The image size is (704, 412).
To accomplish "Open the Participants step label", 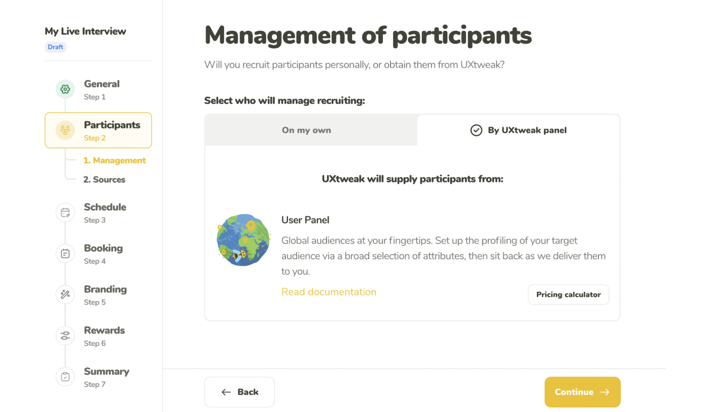I will 112,125.
